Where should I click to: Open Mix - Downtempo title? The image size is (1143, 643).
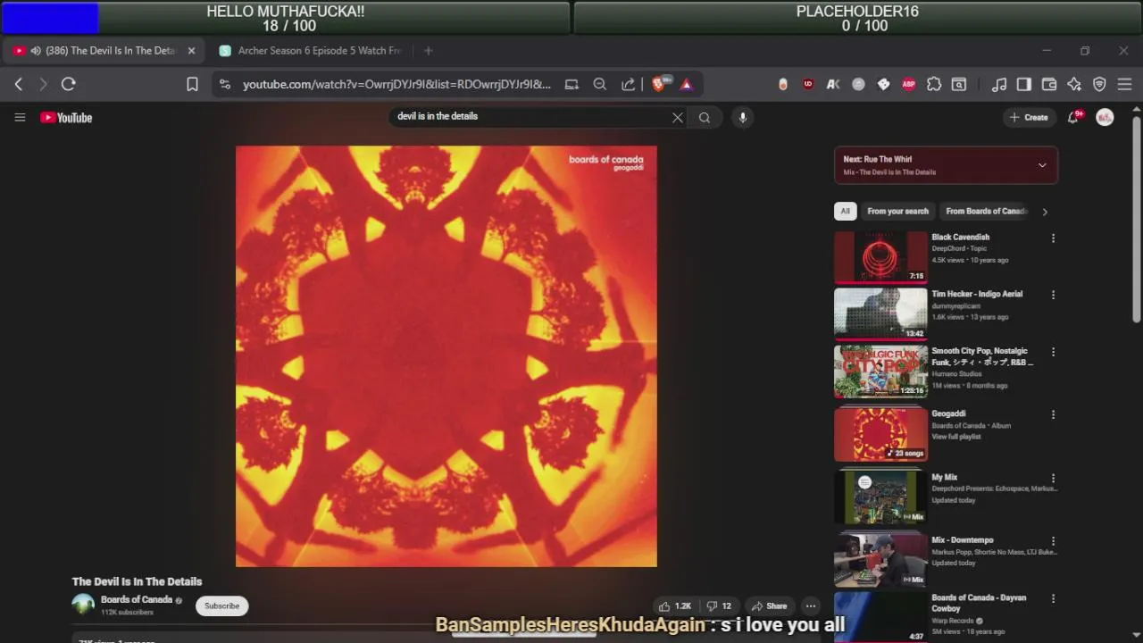[963, 540]
